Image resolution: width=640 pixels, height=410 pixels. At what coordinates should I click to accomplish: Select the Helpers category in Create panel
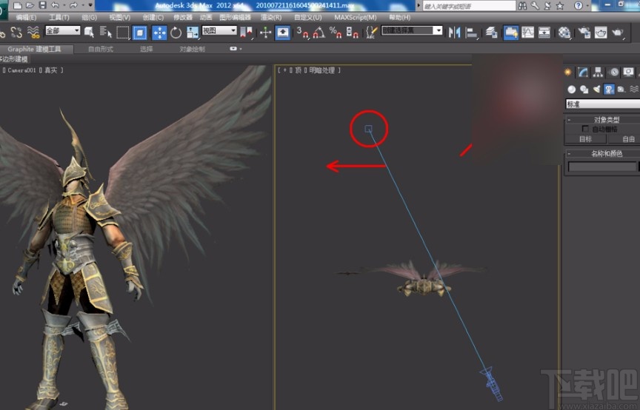coord(621,89)
